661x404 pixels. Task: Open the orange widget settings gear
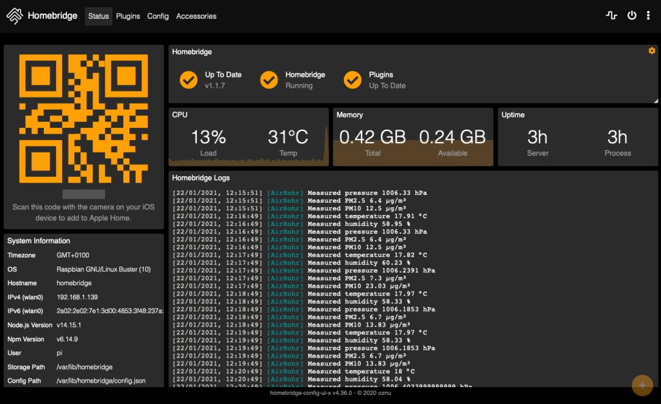coord(651,51)
